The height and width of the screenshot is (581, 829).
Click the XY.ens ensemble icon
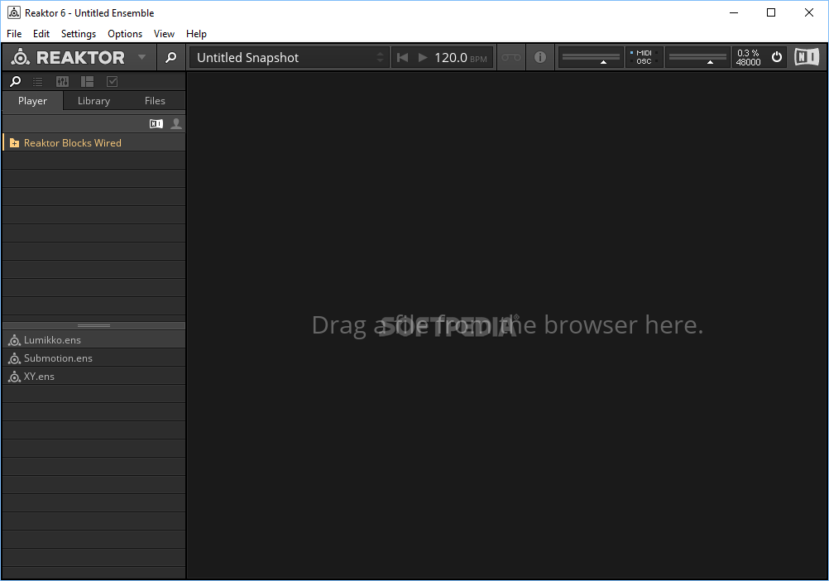[x=14, y=377]
